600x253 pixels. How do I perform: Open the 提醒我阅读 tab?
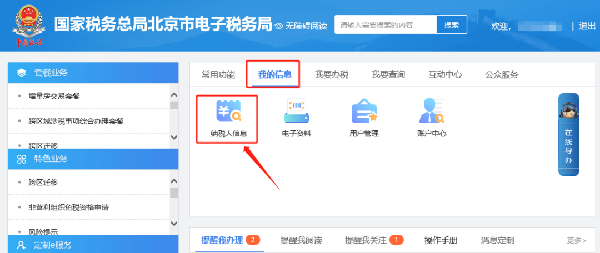(301, 240)
